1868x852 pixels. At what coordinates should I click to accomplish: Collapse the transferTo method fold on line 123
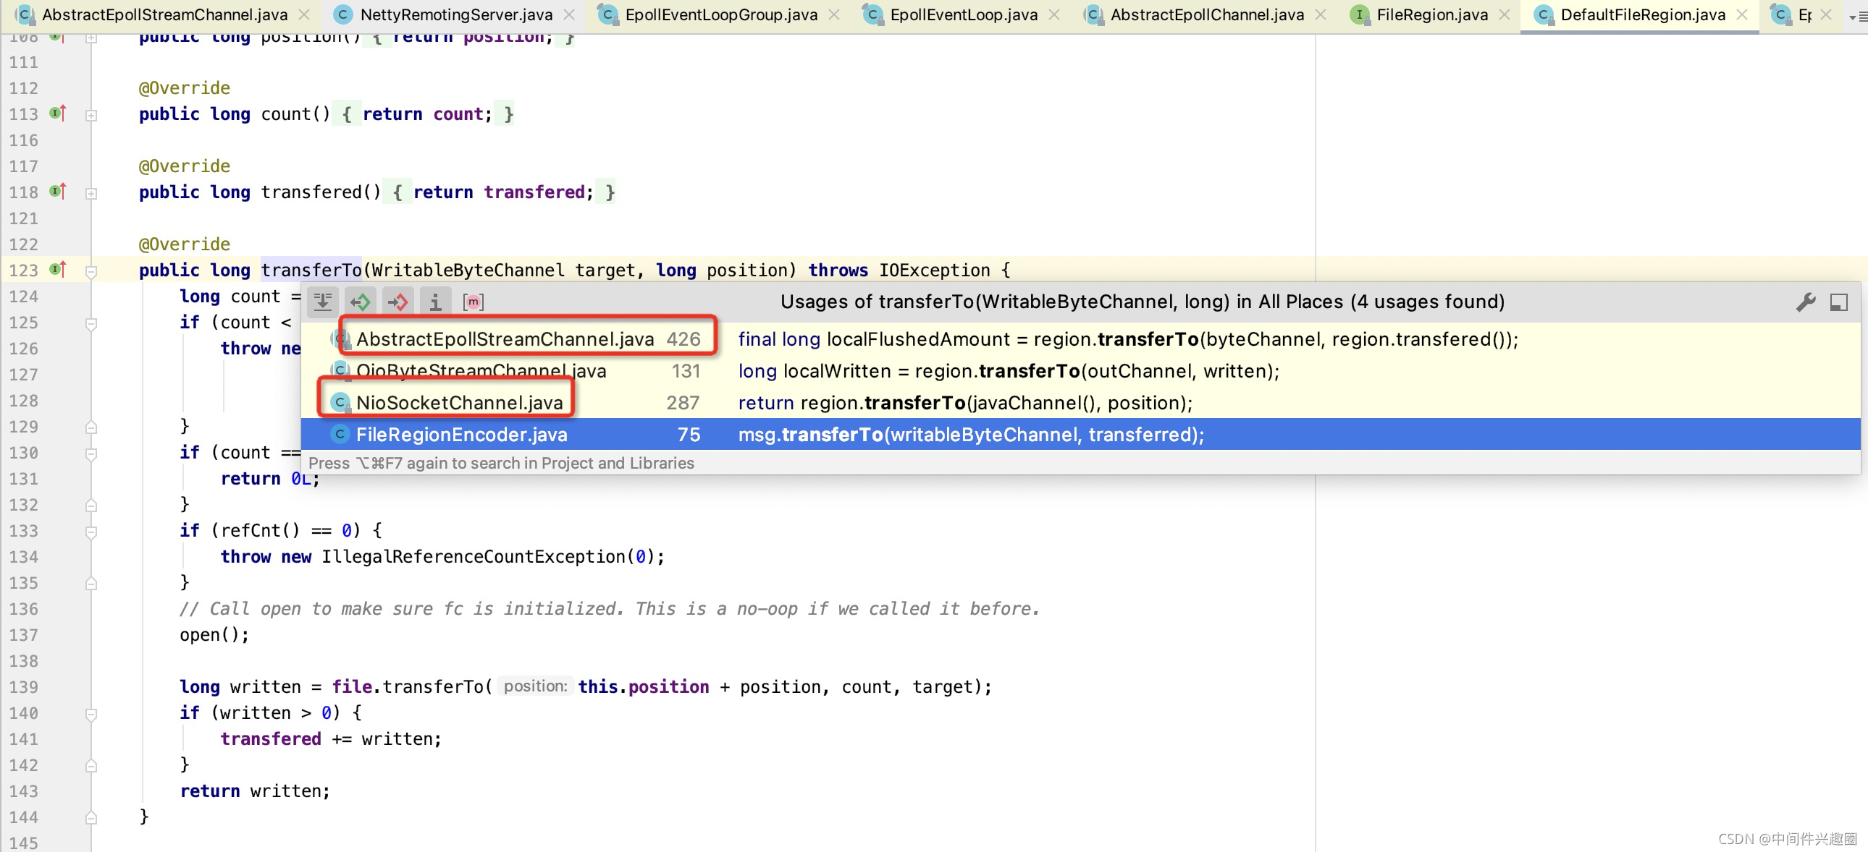click(91, 271)
